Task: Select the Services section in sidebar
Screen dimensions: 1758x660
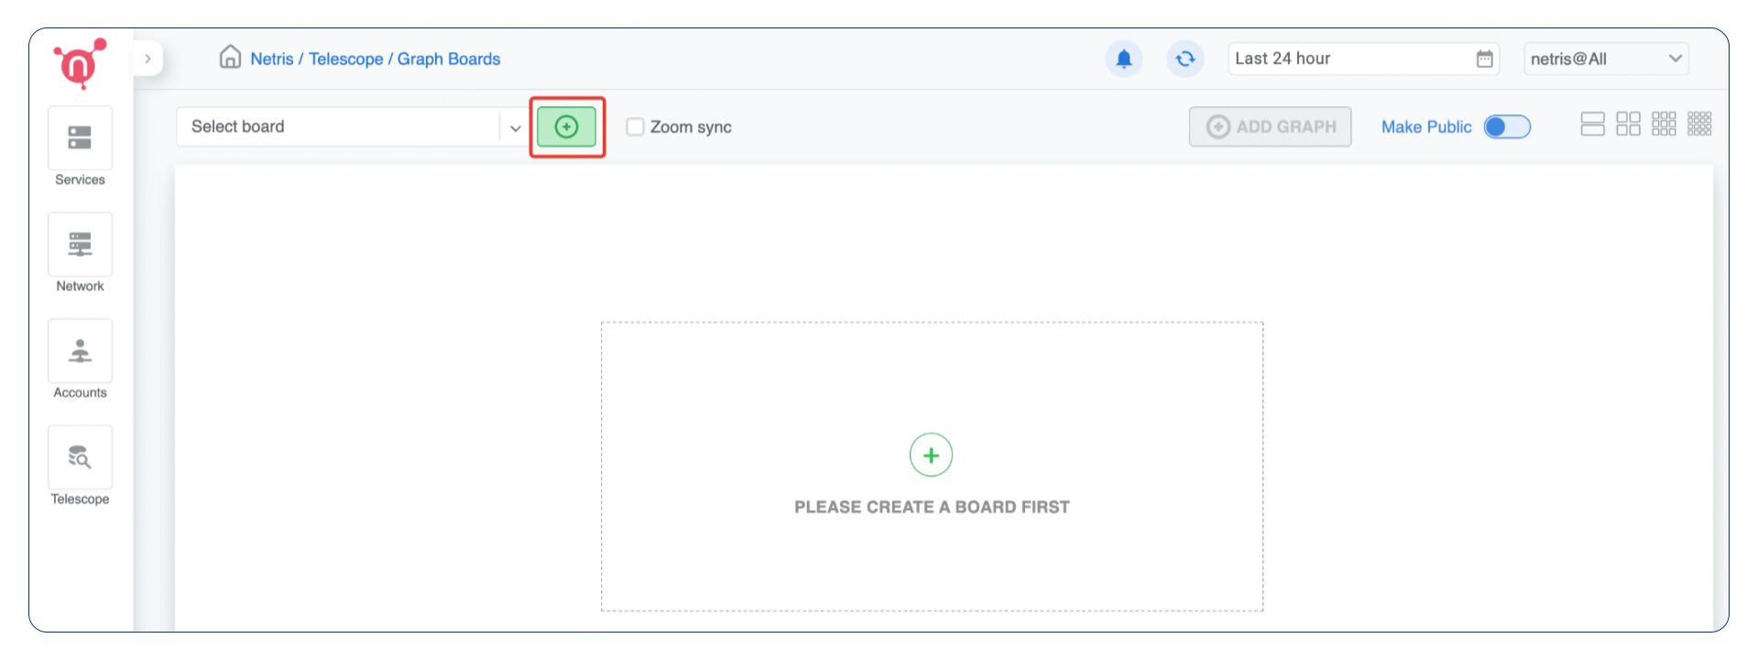Action: [x=79, y=146]
